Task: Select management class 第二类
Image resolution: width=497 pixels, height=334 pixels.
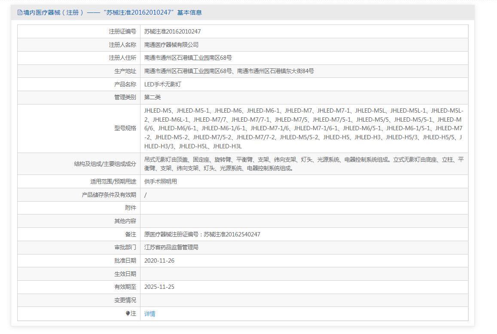Action: 152,98
